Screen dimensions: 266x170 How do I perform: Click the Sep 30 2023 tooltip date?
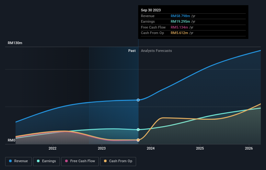tap(151, 10)
